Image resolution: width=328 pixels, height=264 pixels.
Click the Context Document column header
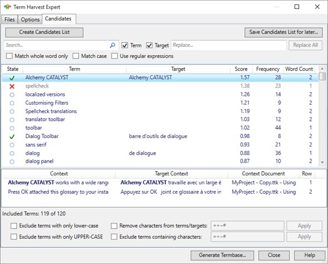click(x=263, y=174)
